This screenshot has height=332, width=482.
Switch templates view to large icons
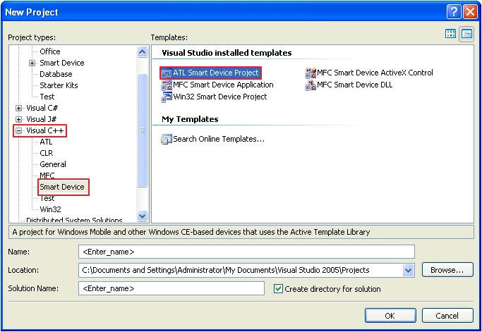pyautogui.click(x=451, y=34)
